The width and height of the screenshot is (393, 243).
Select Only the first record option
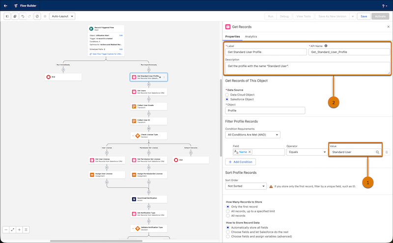(228, 207)
